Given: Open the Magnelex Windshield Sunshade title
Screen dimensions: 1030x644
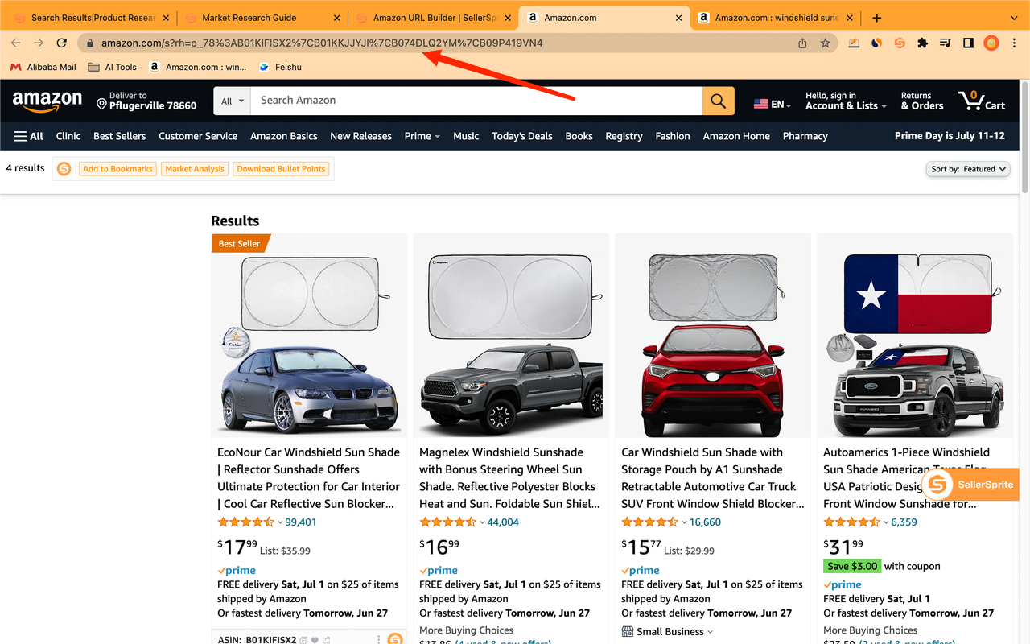Looking at the screenshot, I should 509,478.
